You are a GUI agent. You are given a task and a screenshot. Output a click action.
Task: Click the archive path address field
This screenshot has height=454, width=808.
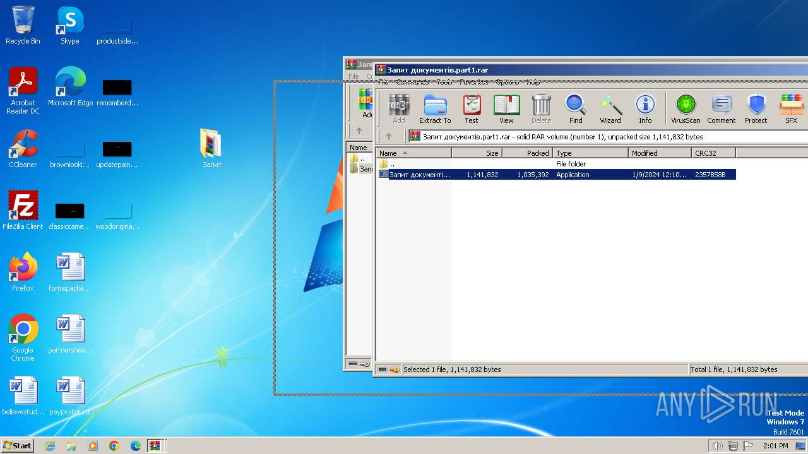607,136
